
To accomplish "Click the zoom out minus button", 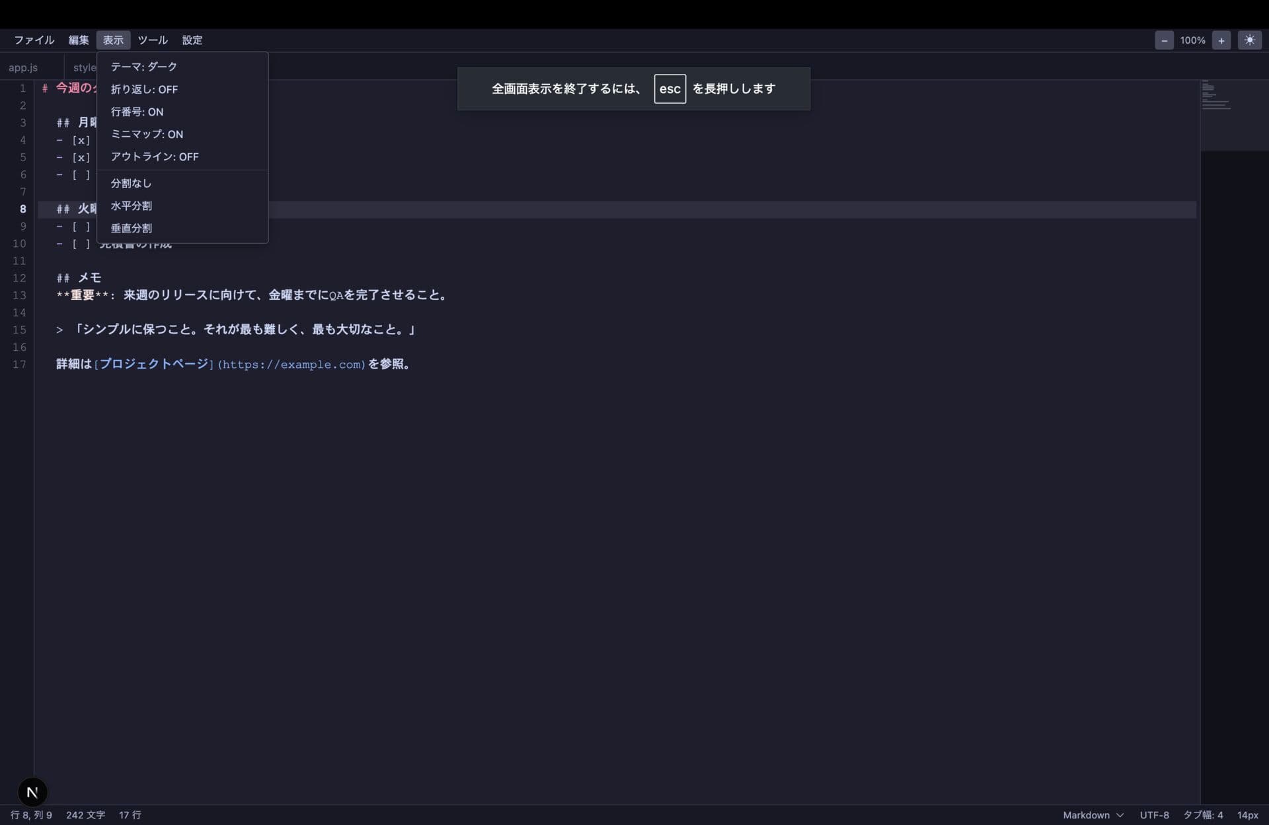I will pyautogui.click(x=1164, y=40).
